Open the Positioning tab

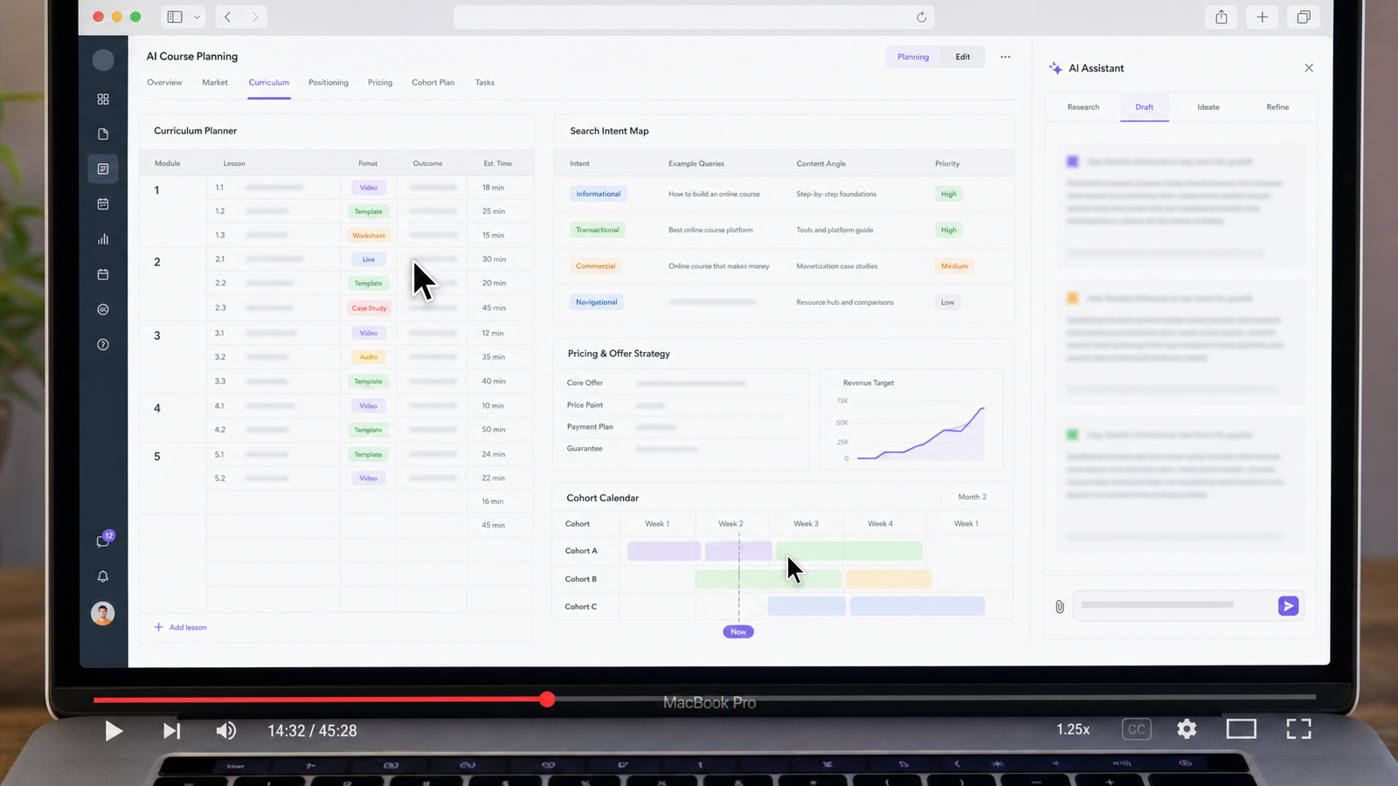[329, 83]
